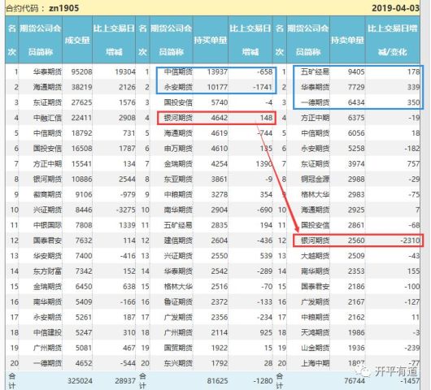Click total volume 325024
431x390 pixels.
click(80, 381)
